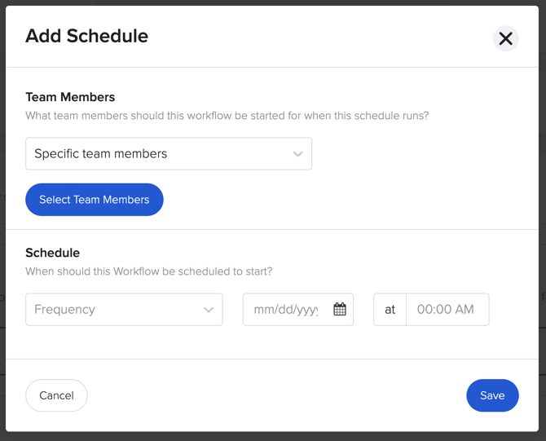Select the month portion of the date field
This screenshot has height=441, width=546.
(262, 309)
